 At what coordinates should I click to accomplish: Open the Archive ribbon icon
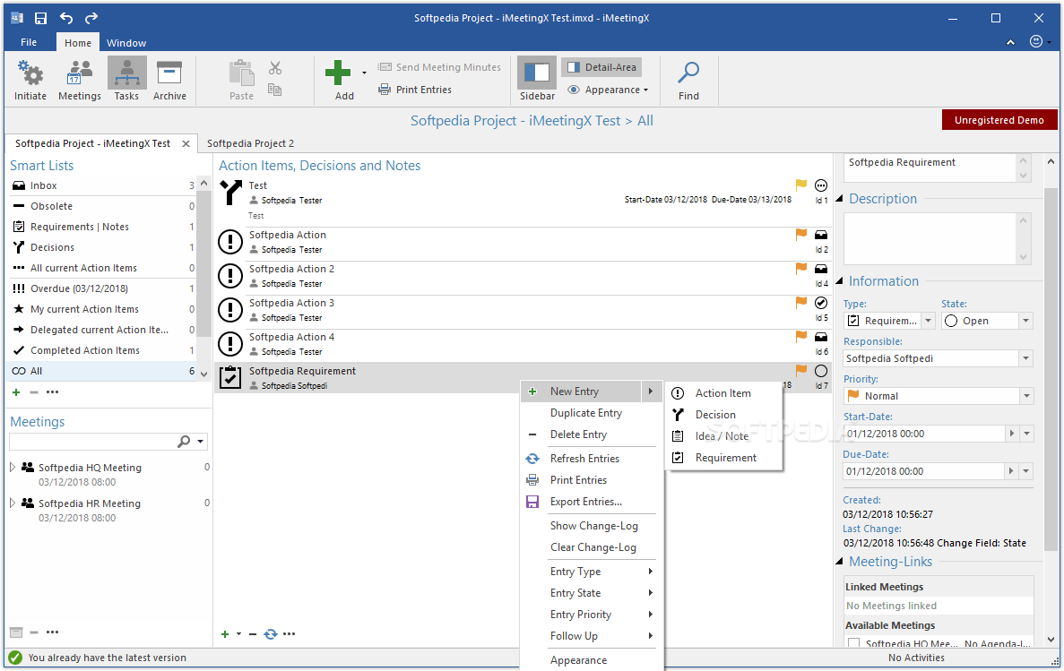pyautogui.click(x=169, y=73)
